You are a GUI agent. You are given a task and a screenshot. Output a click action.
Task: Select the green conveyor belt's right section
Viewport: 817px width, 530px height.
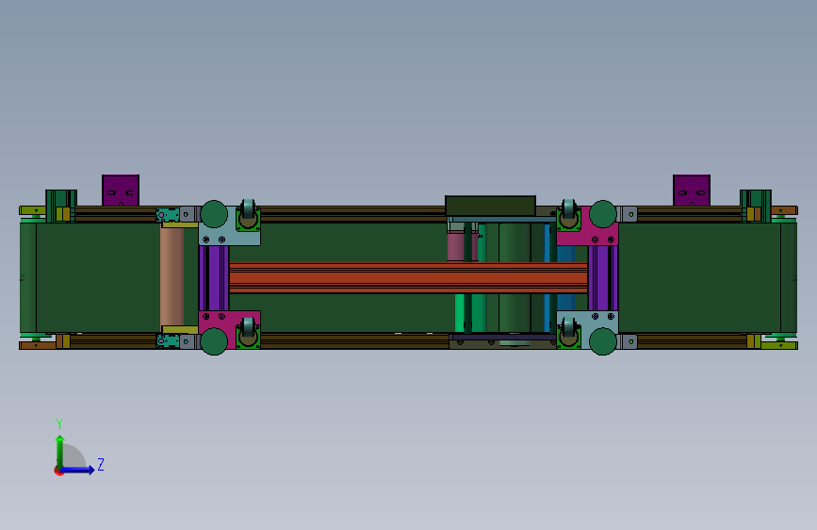[x=699, y=277]
